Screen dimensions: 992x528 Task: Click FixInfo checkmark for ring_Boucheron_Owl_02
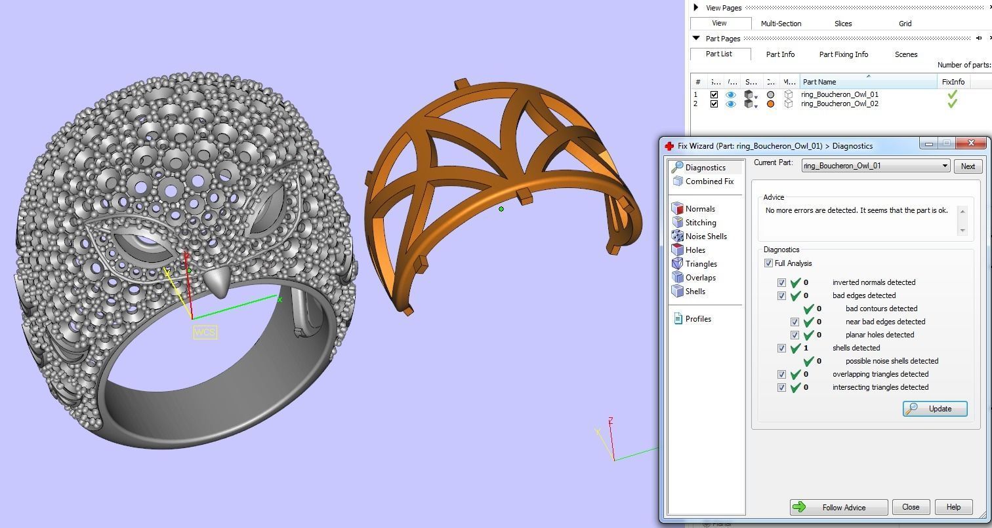[x=953, y=104]
